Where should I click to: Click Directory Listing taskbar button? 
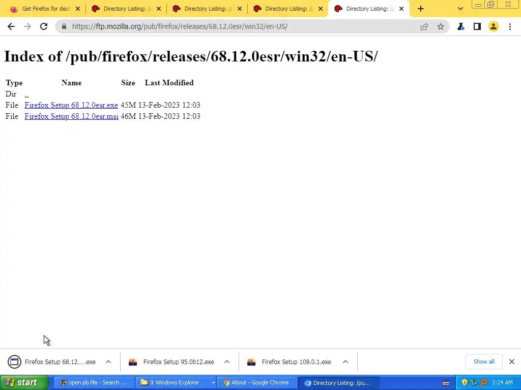338,383
